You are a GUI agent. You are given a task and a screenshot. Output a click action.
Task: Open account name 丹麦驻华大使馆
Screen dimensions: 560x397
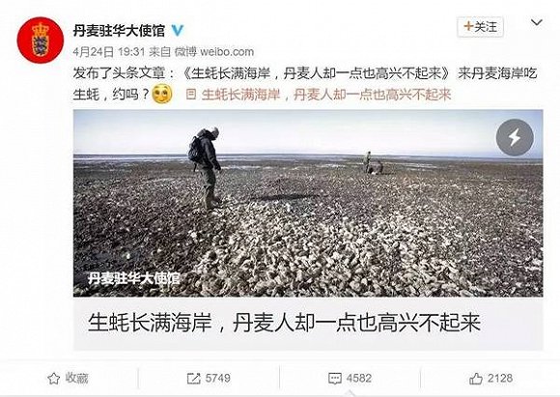click(x=119, y=30)
